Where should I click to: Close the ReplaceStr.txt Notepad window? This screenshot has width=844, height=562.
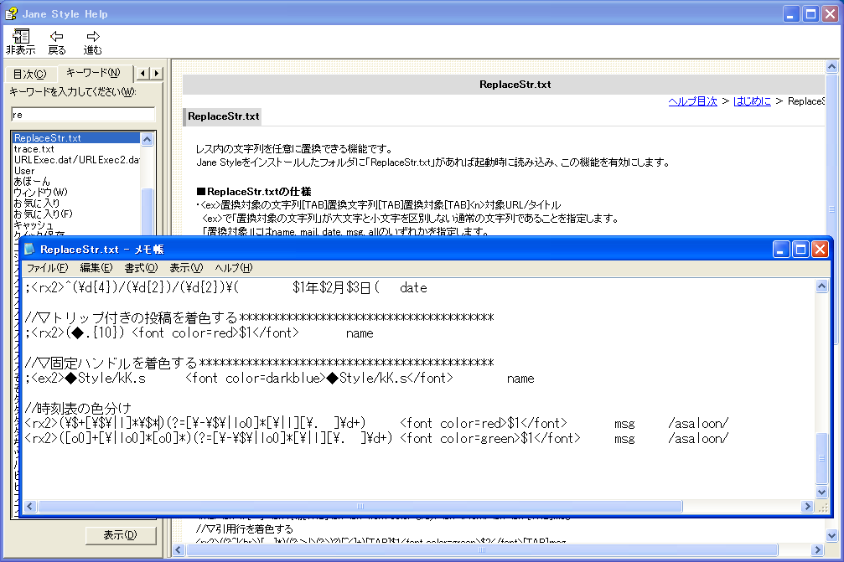point(820,249)
